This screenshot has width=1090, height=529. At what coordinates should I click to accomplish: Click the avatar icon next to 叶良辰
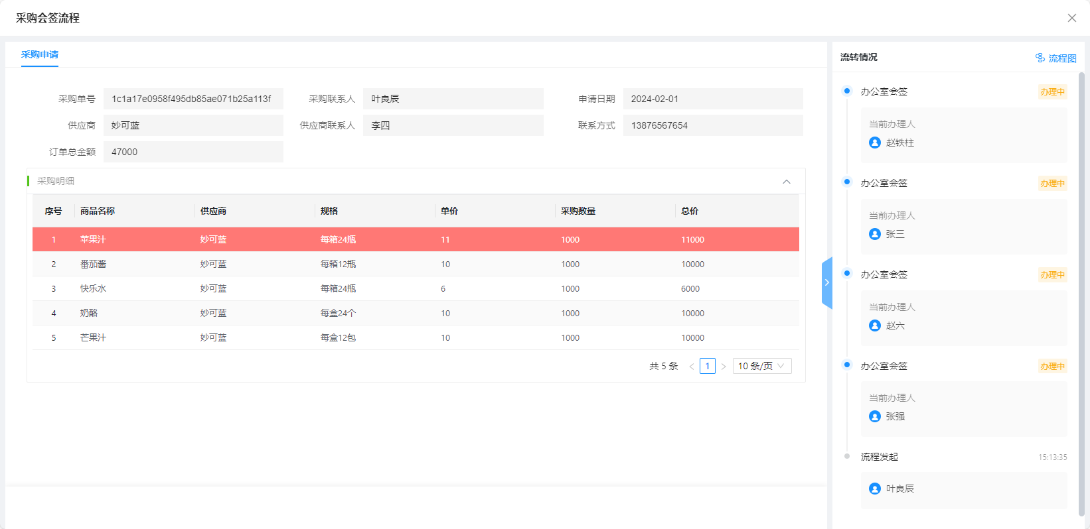875,489
